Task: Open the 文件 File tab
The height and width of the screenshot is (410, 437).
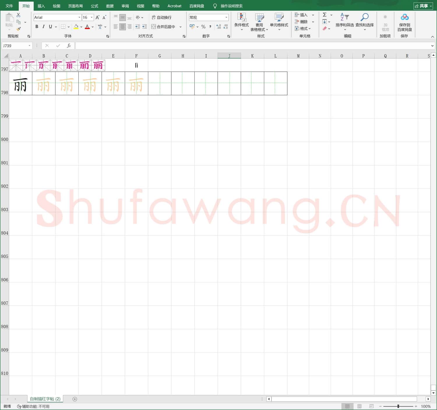Action: (9, 6)
